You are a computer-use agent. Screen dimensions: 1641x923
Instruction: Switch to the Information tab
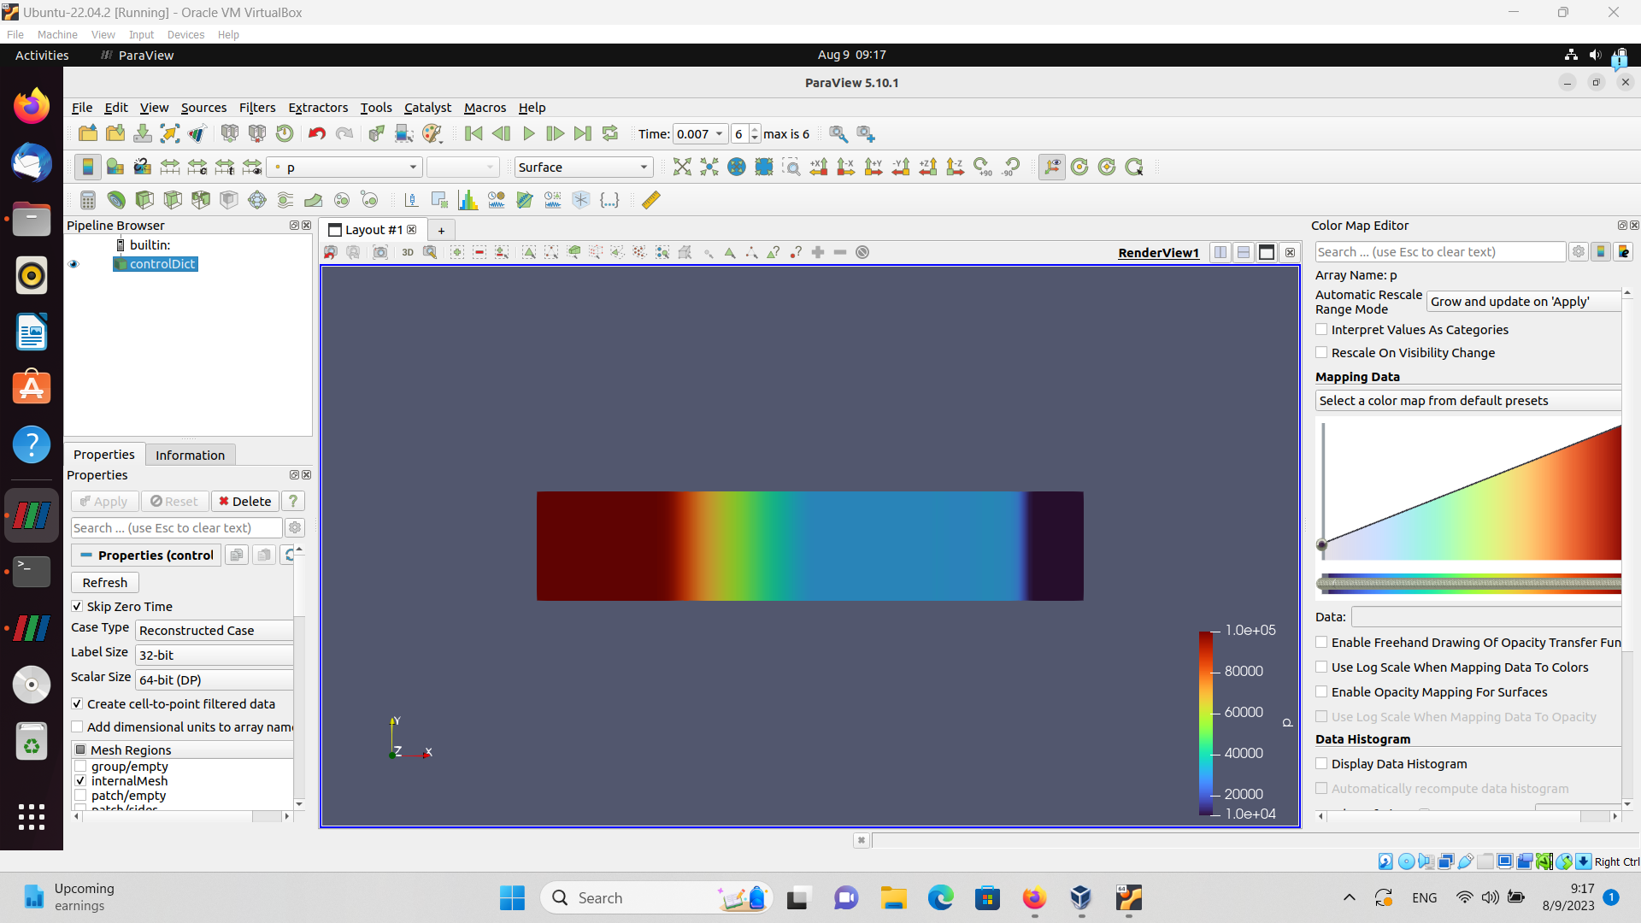coord(190,456)
